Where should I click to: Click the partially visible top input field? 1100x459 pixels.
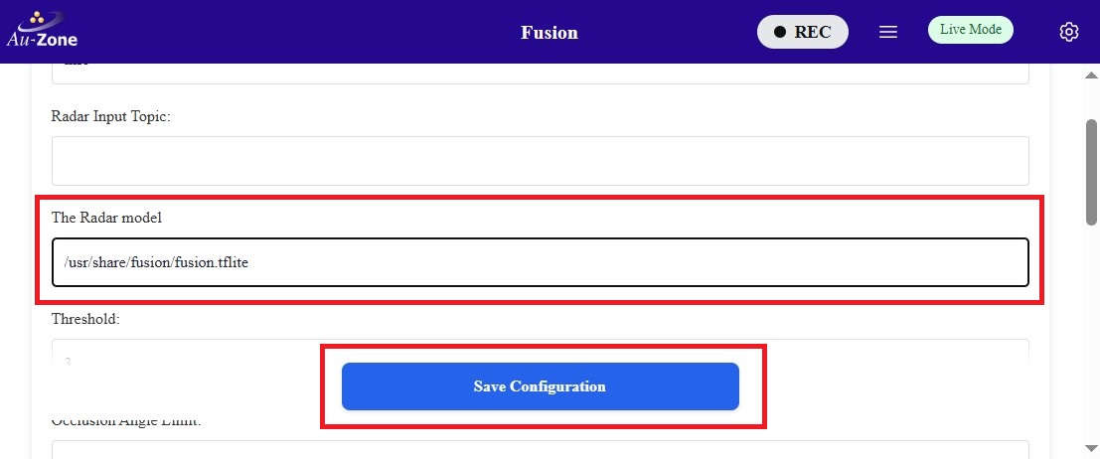tap(540, 73)
